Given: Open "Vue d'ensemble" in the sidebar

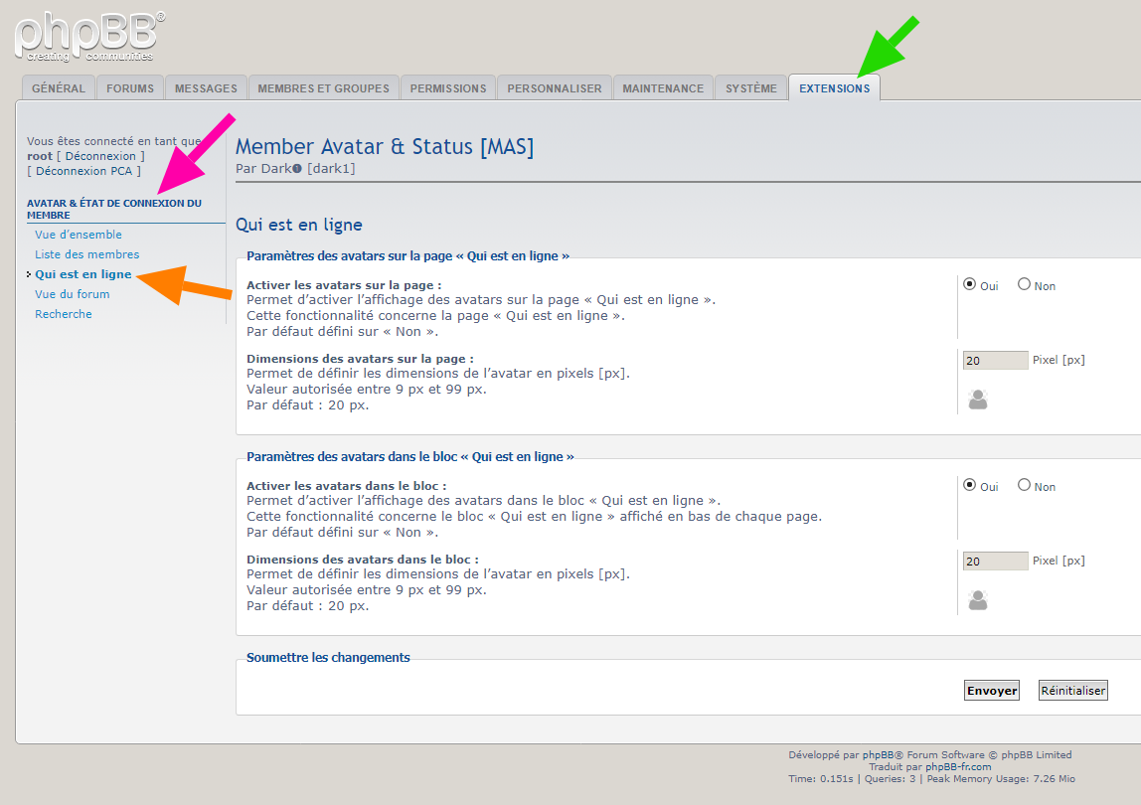Looking at the screenshot, I should tap(79, 235).
